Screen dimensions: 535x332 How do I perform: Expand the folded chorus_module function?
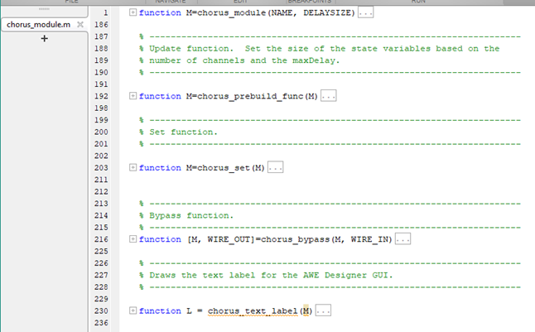coord(134,13)
